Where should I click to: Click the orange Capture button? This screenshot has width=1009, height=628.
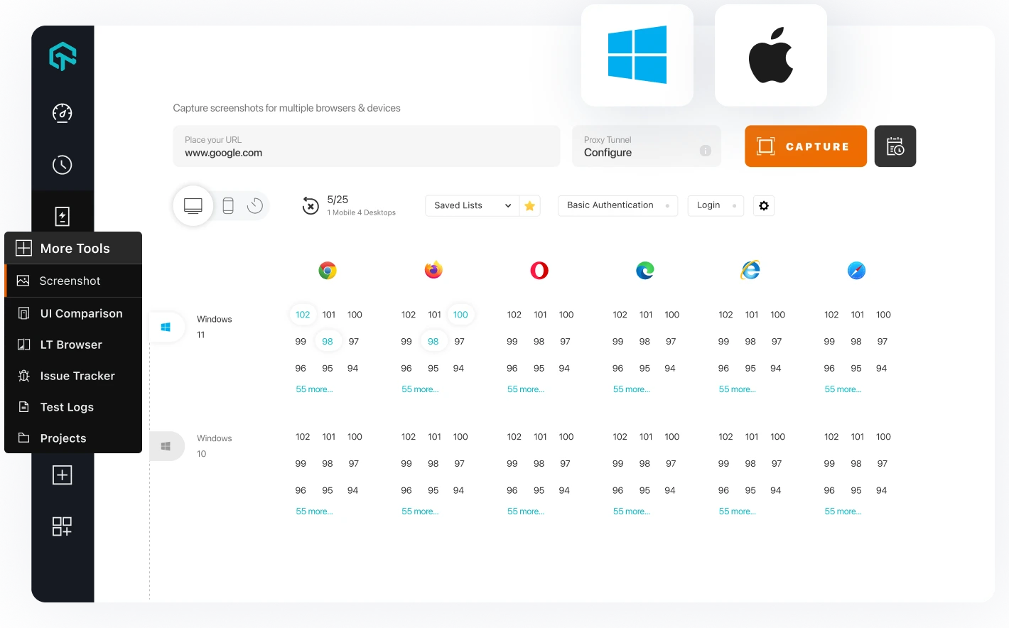[805, 146]
